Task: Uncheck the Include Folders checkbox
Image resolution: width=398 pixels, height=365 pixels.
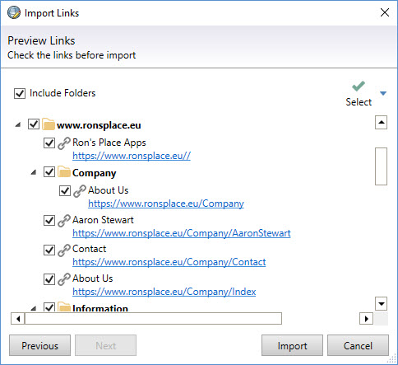Action: tap(20, 93)
